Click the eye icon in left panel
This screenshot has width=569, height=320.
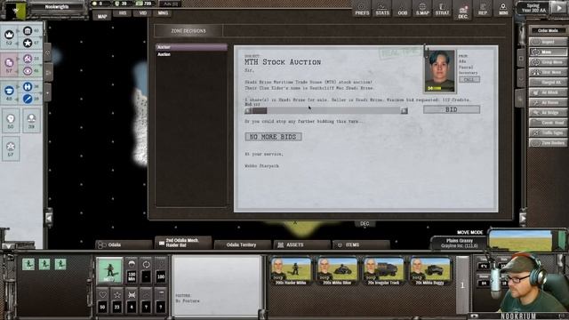[28, 71]
